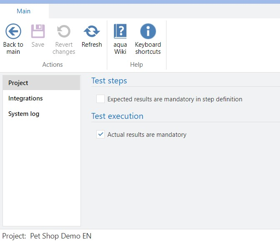This screenshot has width=280, height=241.
Task: Click the Test execution section heading
Action: pos(117,116)
